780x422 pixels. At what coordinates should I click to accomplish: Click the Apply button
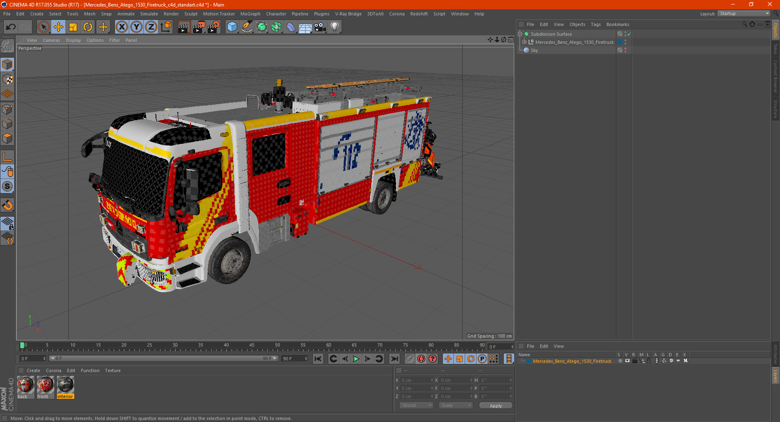[496, 406]
